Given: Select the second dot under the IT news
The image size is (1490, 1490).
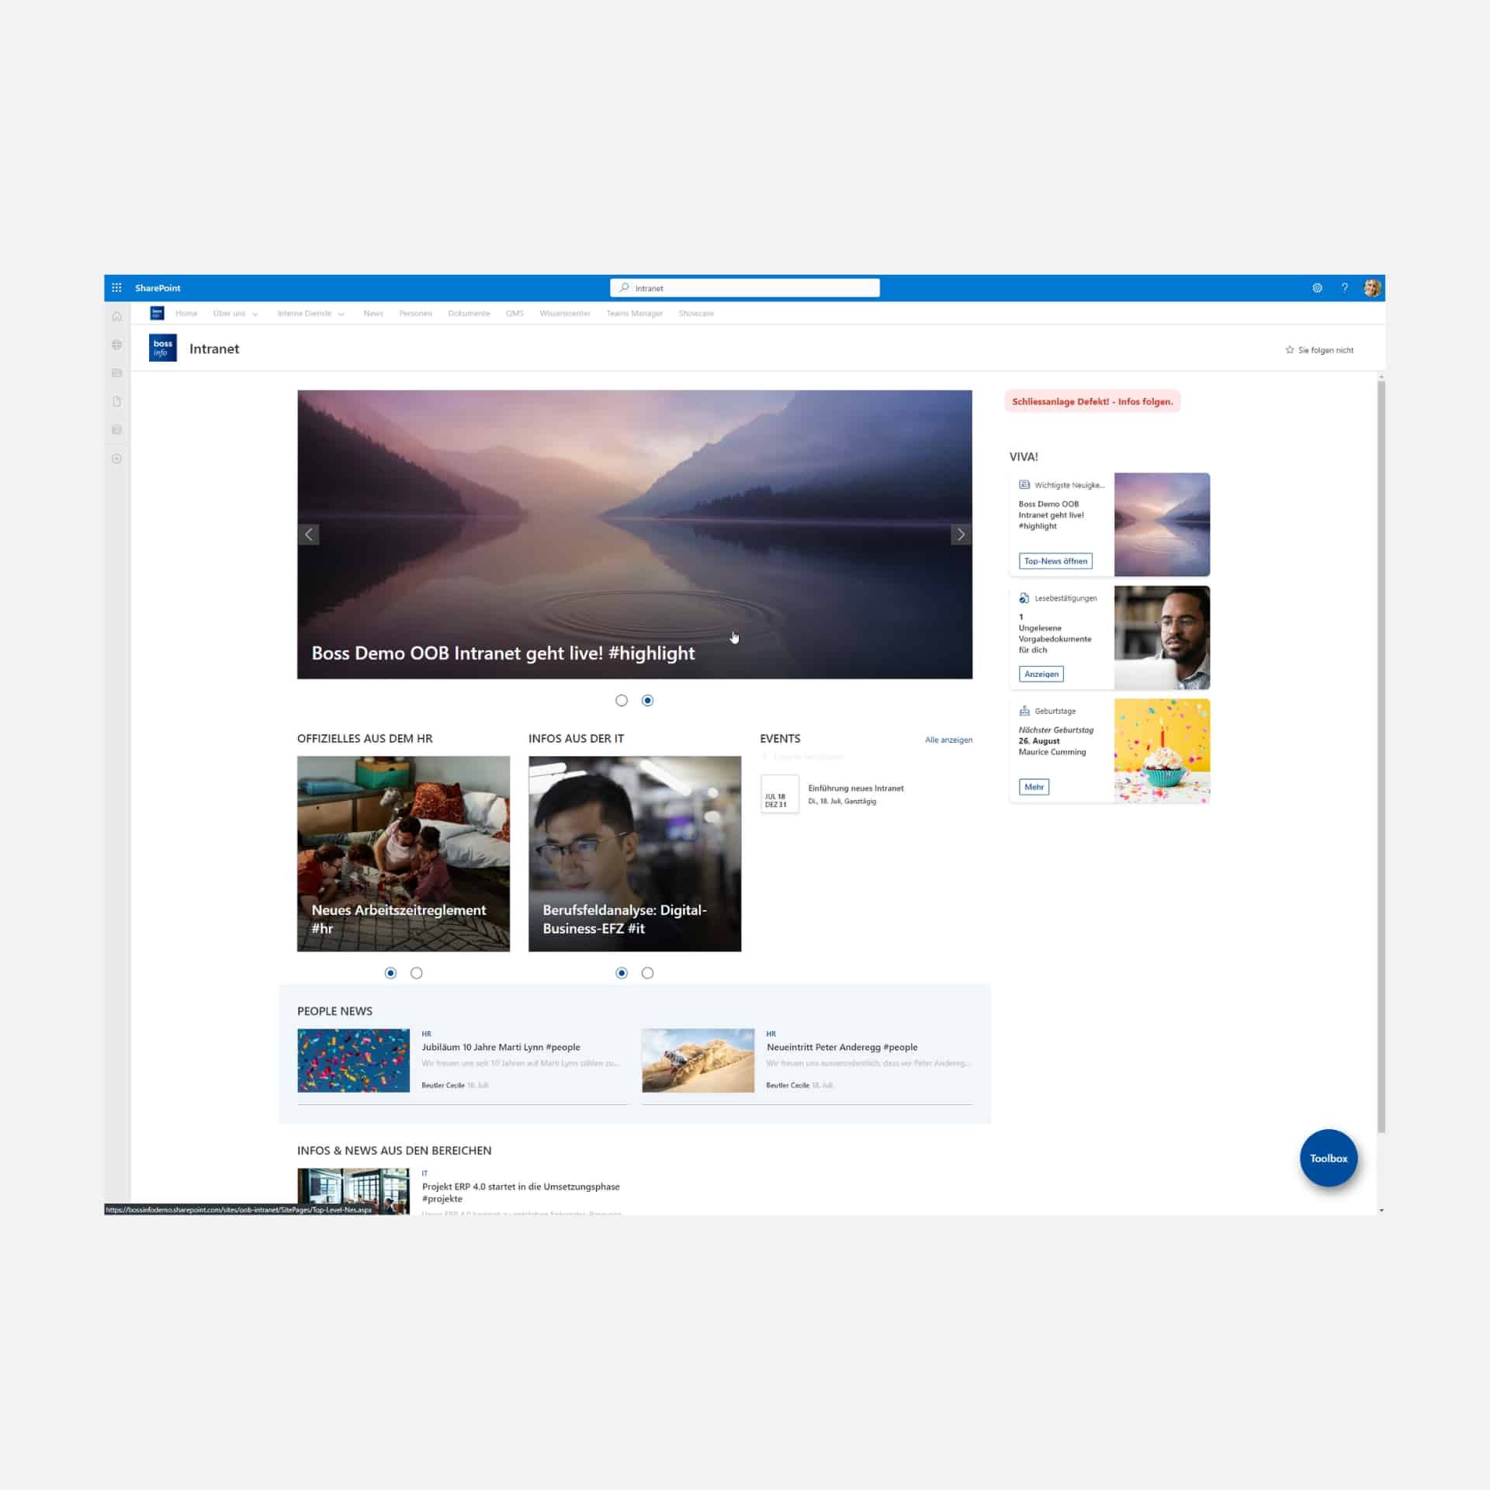Looking at the screenshot, I should click(648, 972).
